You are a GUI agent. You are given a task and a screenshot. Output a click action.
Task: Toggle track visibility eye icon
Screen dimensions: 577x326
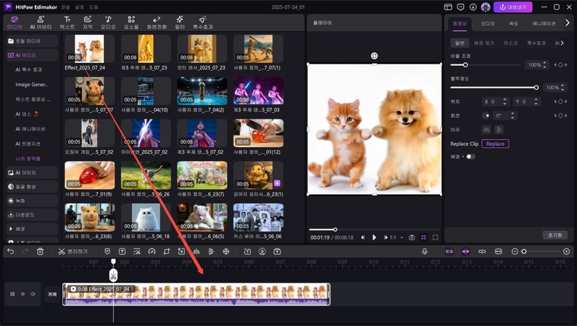[x=22, y=294]
